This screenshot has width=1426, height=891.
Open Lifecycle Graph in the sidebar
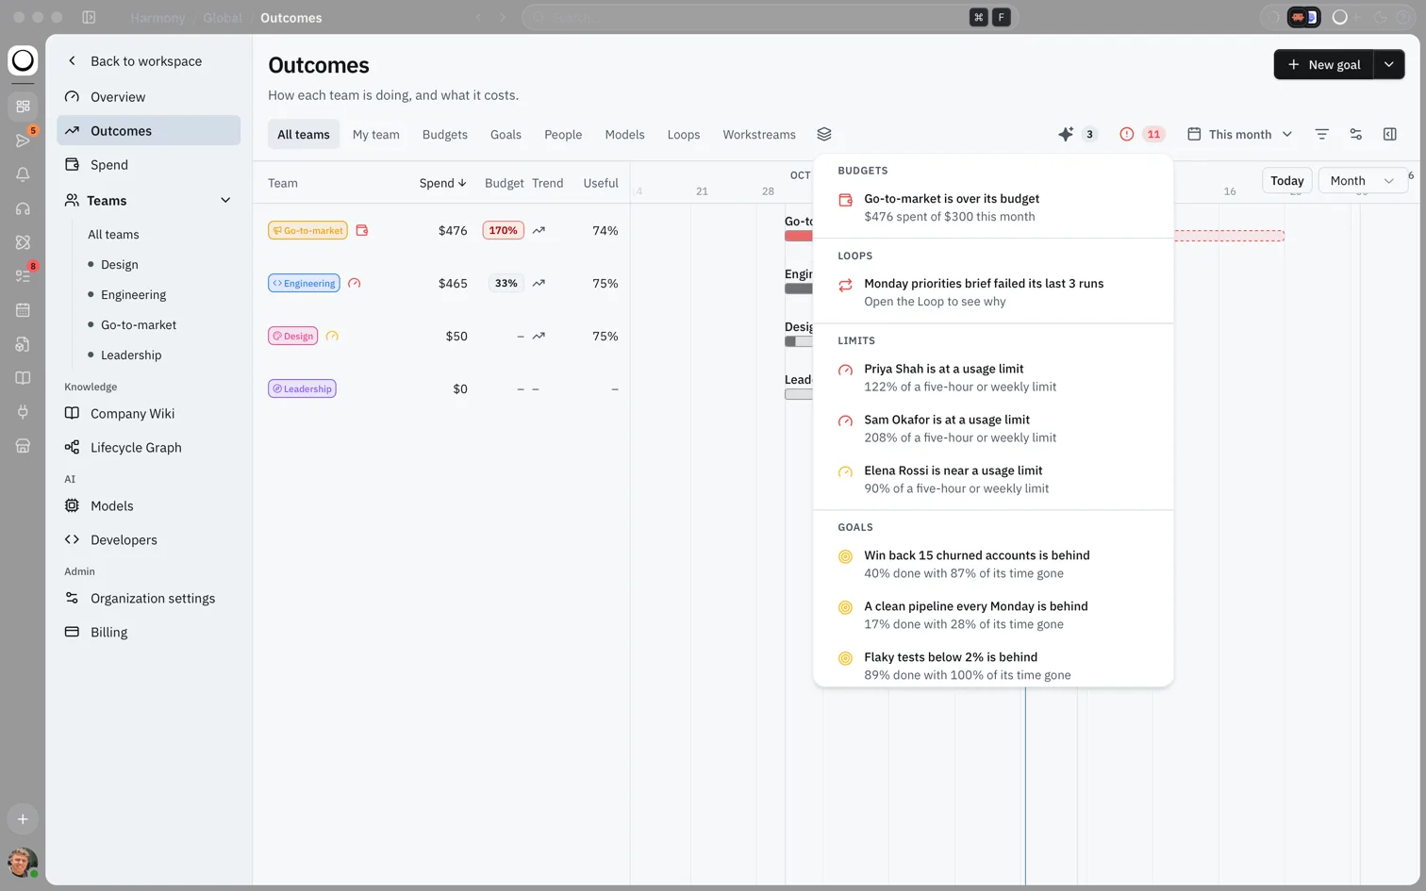(x=148, y=447)
